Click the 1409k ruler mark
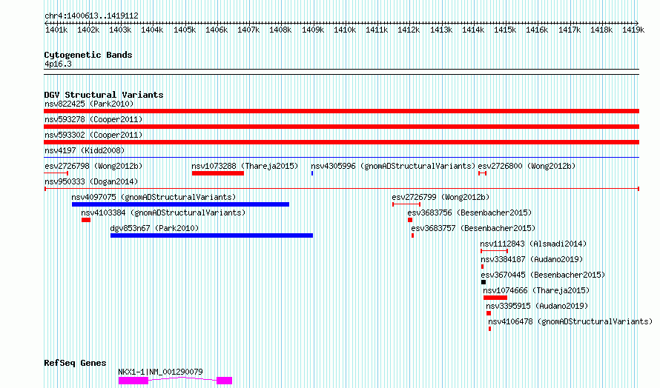The image size is (660, 388). click(x=313, y=30)
